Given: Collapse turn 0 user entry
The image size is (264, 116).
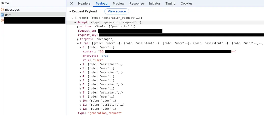Looking at the screenshot, I should 80,47.
